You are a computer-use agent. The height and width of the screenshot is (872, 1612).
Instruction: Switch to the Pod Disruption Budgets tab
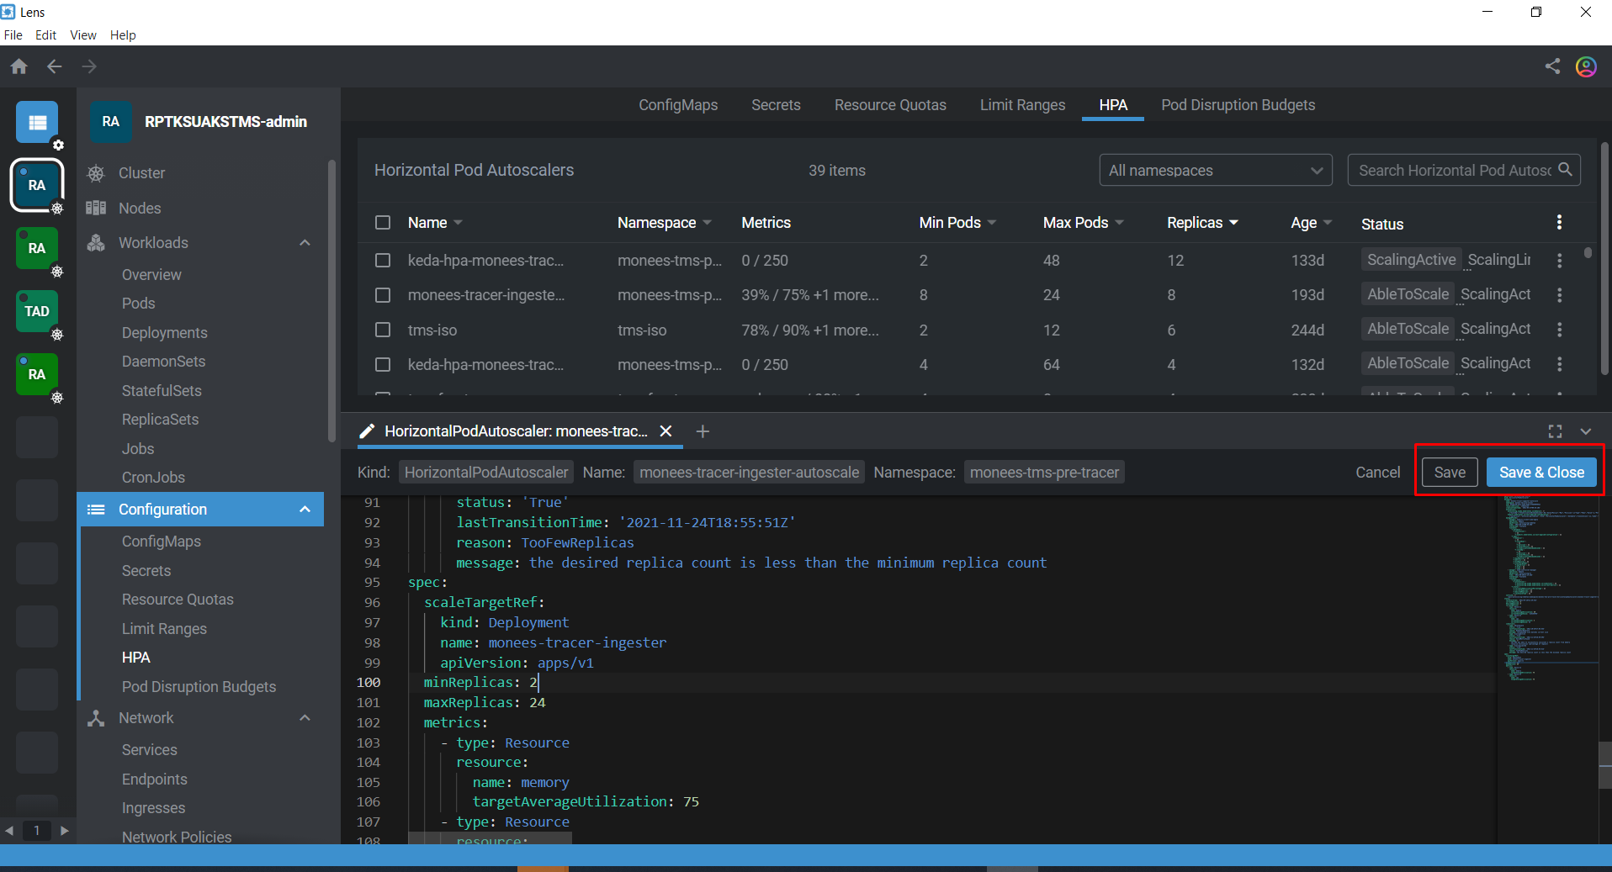pyautogui.click(x=1238, y=105)
